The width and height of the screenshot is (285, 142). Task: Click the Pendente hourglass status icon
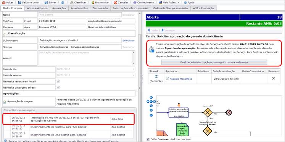[156, 77]
